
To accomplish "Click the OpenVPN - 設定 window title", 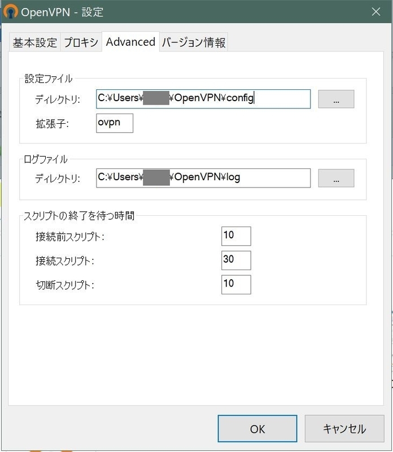I will (x=62, y=12).
